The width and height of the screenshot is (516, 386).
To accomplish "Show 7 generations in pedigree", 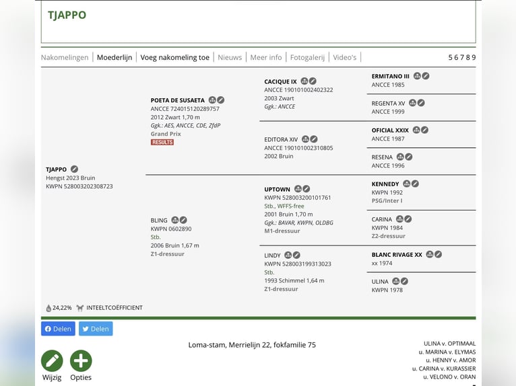I will [462, 57].
